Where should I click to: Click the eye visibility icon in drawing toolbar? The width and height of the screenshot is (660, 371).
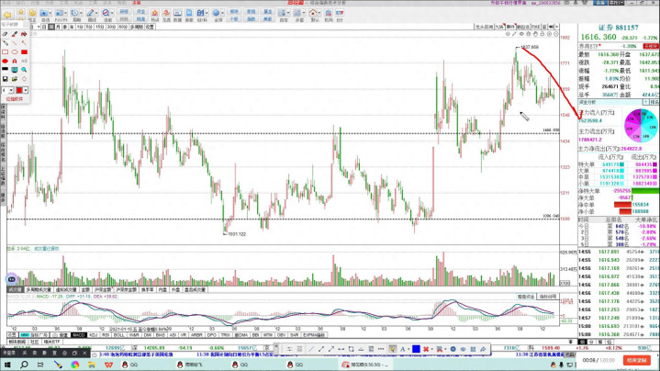tap(463, 349)
